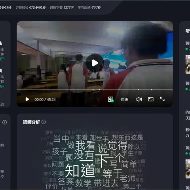Select the word 问题 in the word cloud
Image resolution: width=190 pixels, height=190 pixels.
(x=58, y=164)
